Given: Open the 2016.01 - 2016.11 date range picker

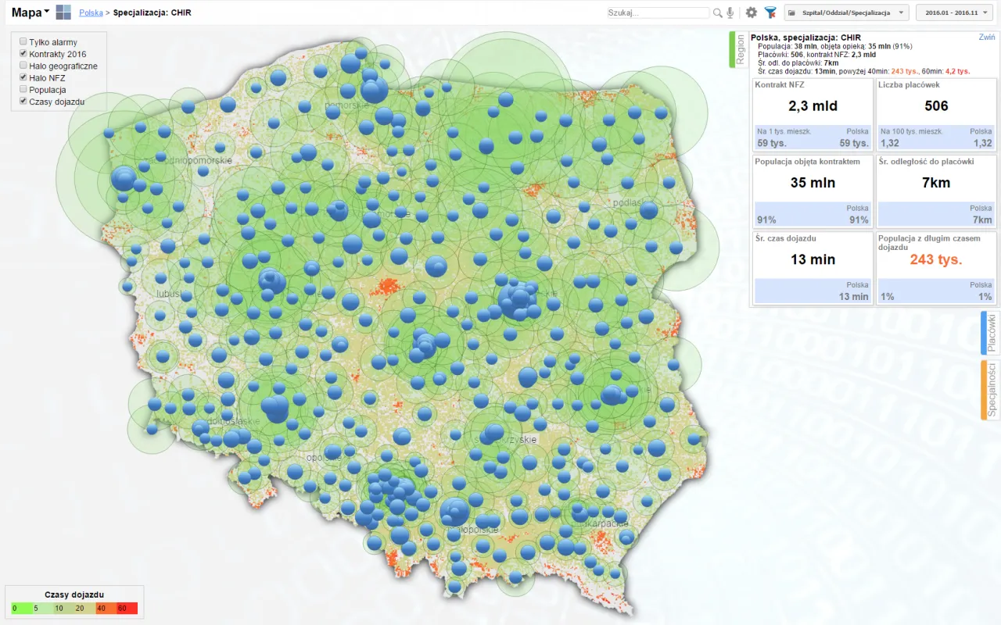Looking at the screenshot, I should [x=953, y=12].
